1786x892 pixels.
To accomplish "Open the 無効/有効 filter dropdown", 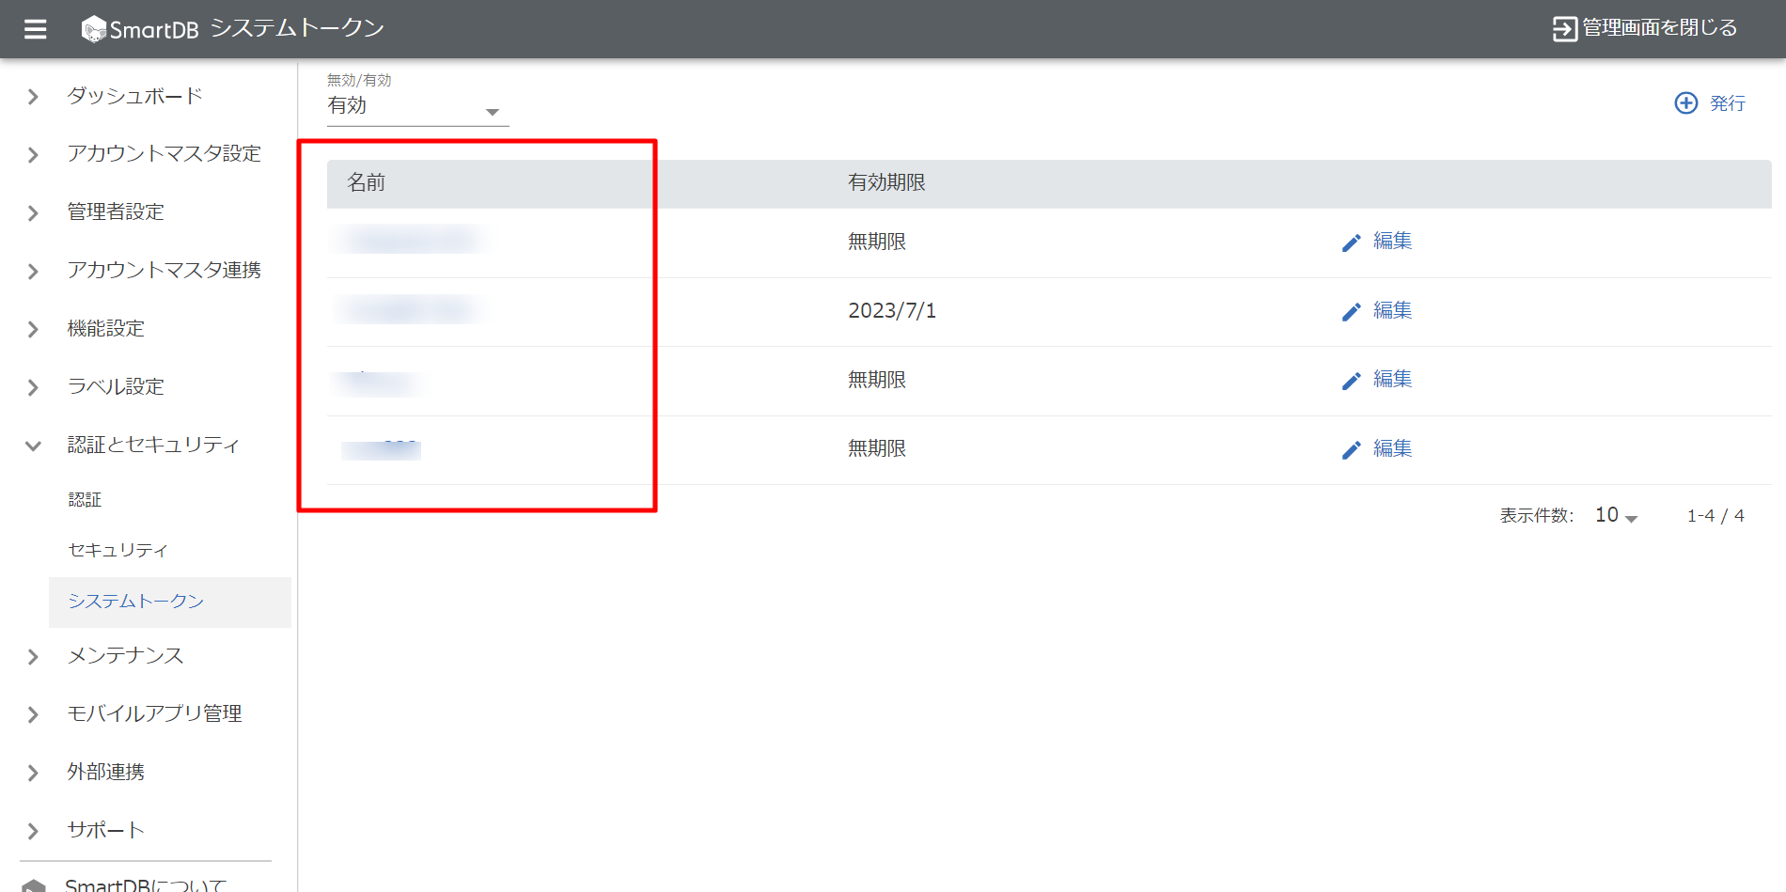I will 417,106.
